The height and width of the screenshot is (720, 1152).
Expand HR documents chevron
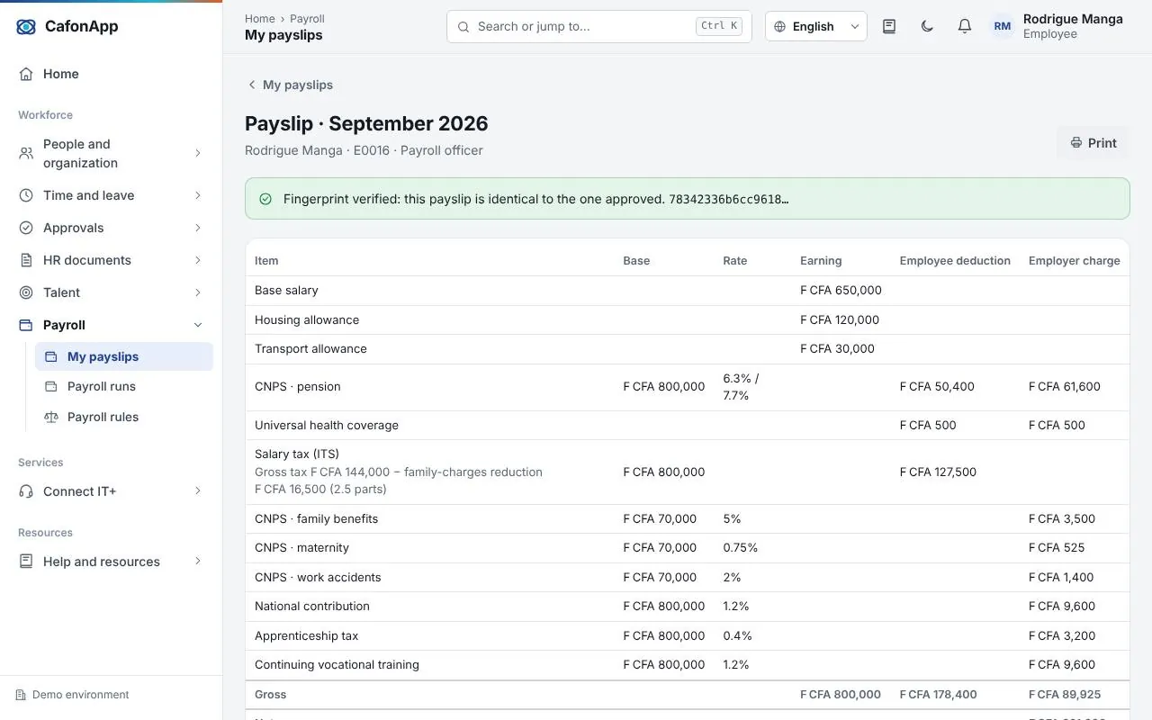tap(198, 260)
